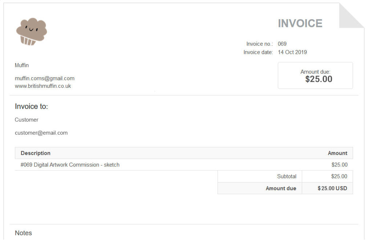This screenshot has width=369, height=240.
Task: Click the customer@email.com address
Action: tap(41, 133)
